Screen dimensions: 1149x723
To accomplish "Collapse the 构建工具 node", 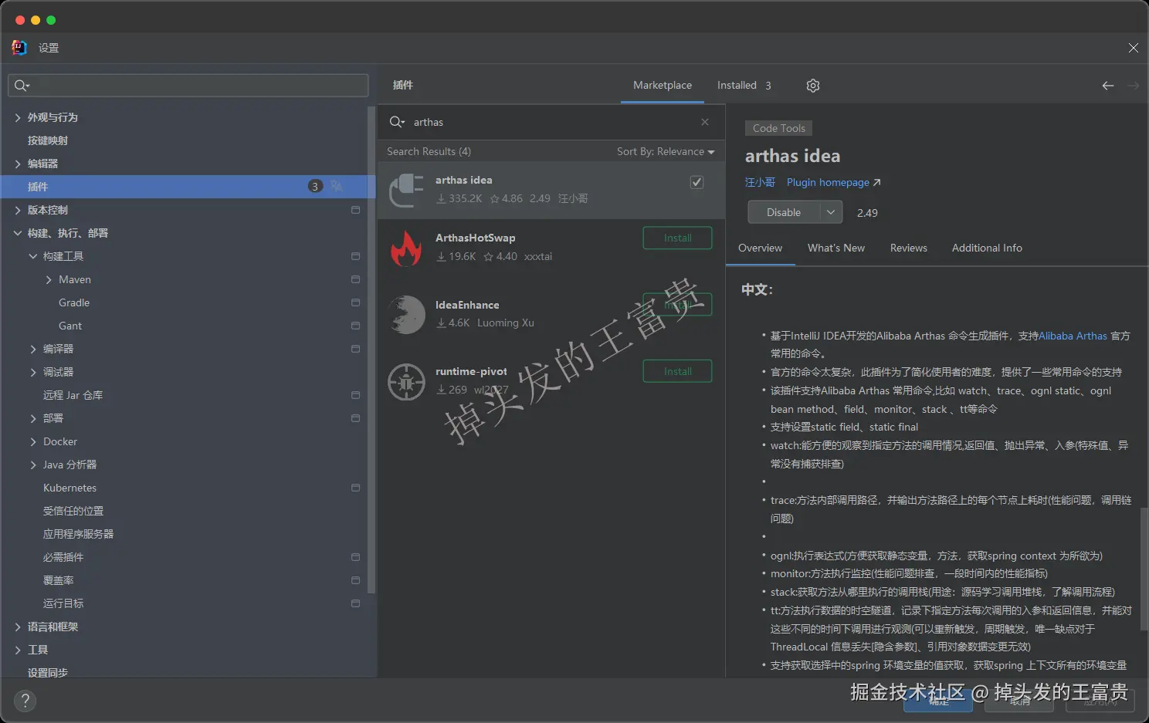I will (33, 256).
